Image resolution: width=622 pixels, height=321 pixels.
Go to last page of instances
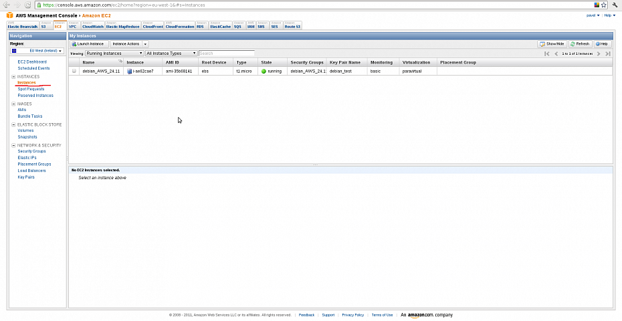pos(608,53)
